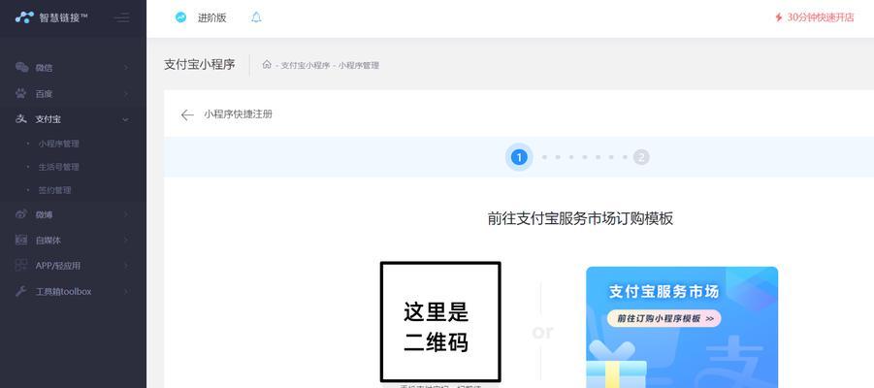The image size is (874, 388).
Task: Expand the 自媒体 menu chevron
Action: (x=126, y=241)
